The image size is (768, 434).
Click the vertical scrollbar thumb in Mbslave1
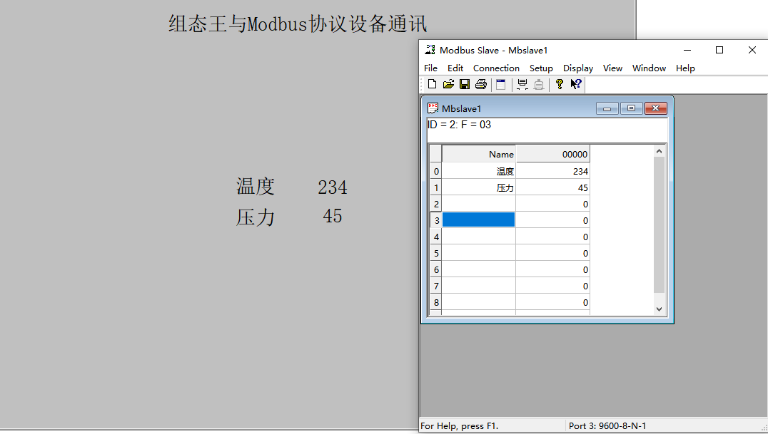659,224
